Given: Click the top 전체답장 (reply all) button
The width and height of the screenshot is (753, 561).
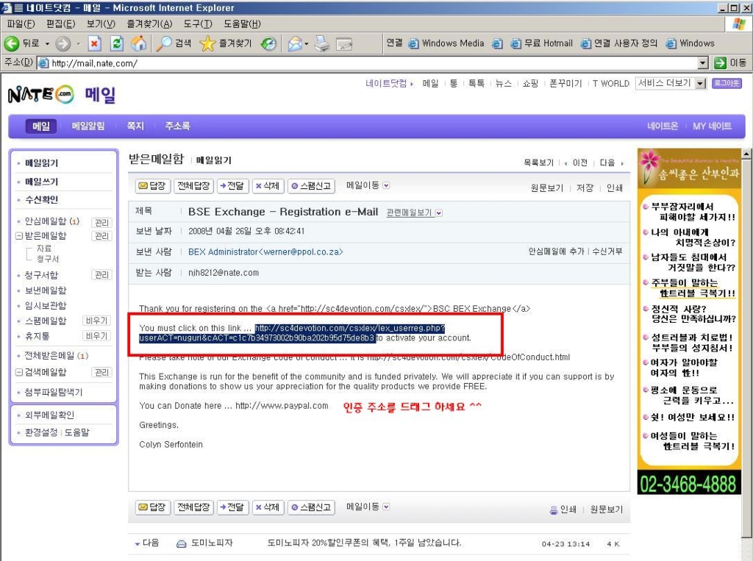Looking at the screenshot, I should (193, 186).
